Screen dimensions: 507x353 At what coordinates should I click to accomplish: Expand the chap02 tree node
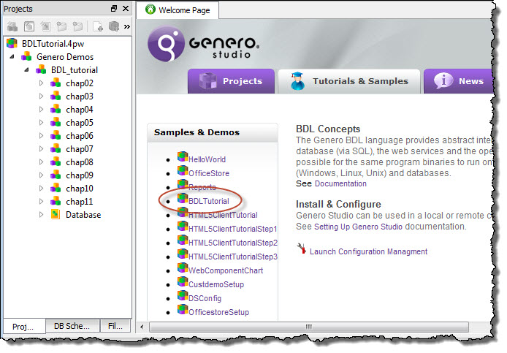pyautogui.click(x=41, y=83)
